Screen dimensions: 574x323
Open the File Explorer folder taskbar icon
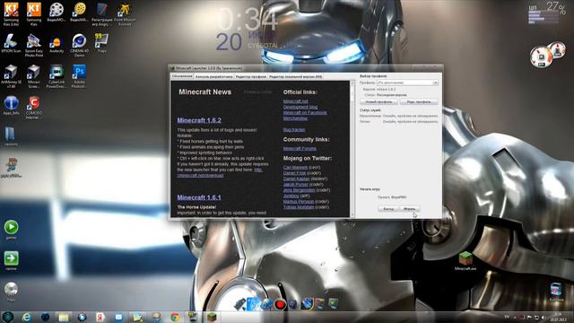(x=64, y=317)
